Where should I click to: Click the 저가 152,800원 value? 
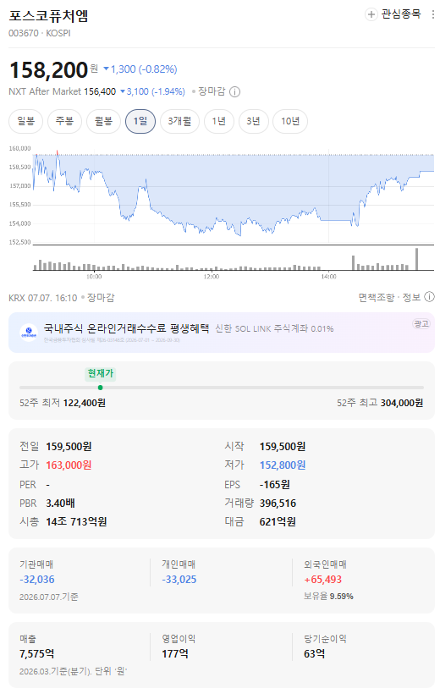pos(283,465)
